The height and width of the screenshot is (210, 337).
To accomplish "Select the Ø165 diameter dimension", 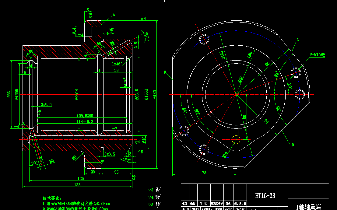I will click(223, 55).
